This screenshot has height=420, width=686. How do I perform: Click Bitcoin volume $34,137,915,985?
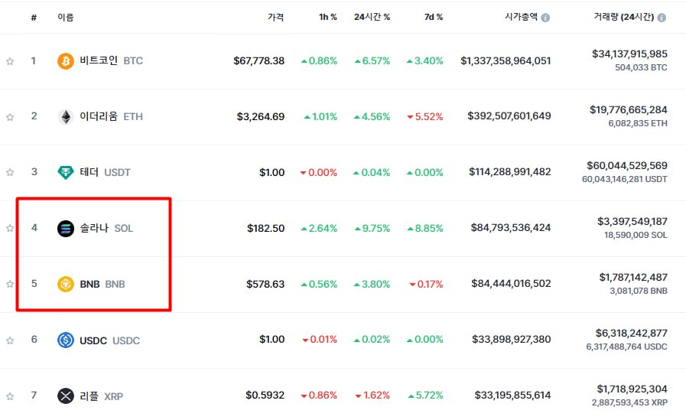pyautogui.click(x=629, y=54)
